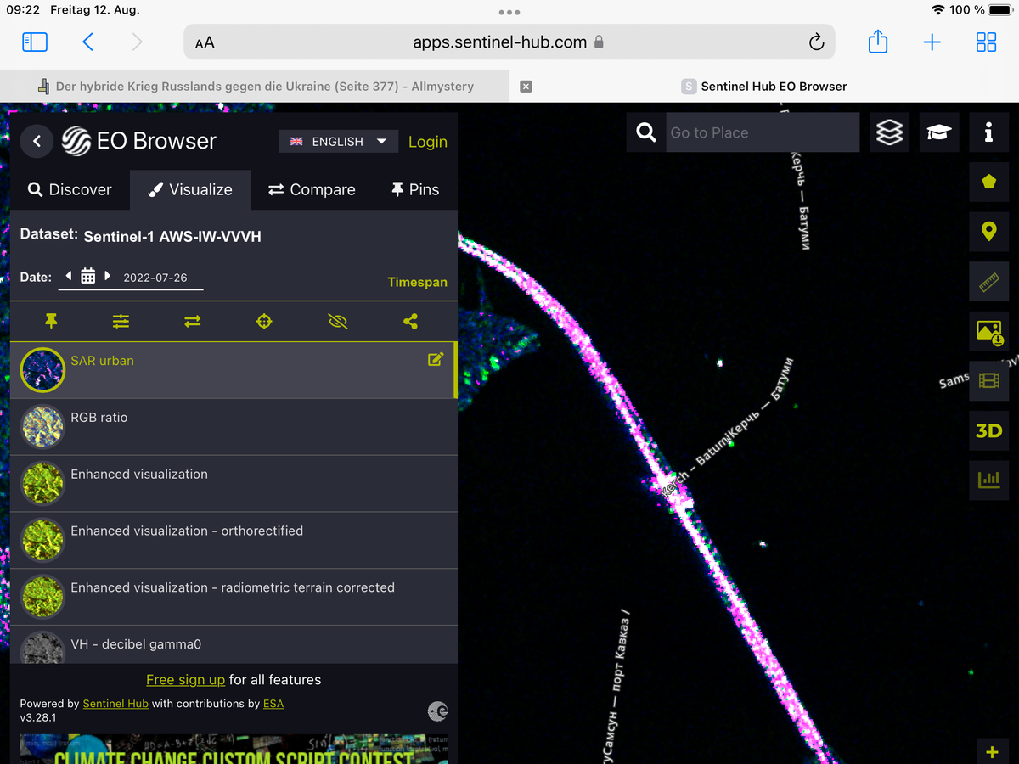Image resolution: width=1019 pixels, height=764 pixels.
Task: Step to the previous date with left arrow
Action: pos(69,276)
